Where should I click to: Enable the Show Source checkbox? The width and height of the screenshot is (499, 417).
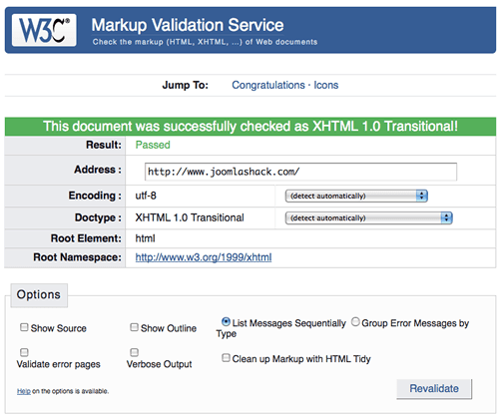[24, 327]
